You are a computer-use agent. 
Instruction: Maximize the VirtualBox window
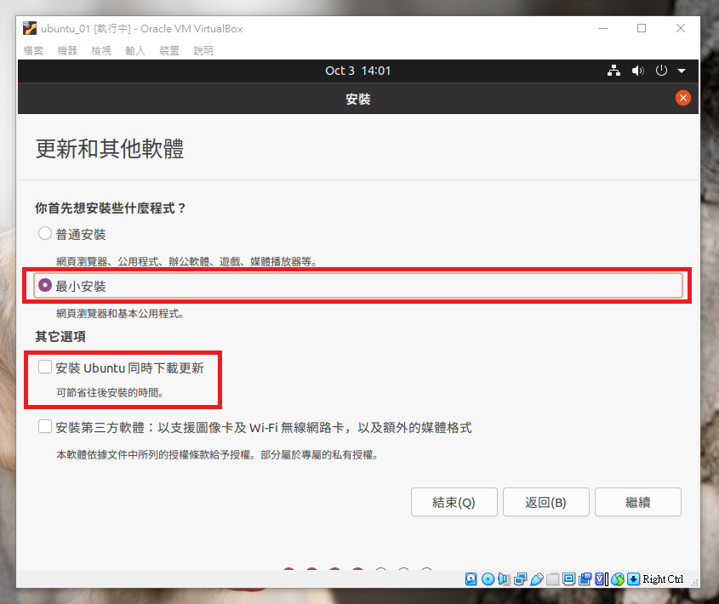[x=642, y=28]
